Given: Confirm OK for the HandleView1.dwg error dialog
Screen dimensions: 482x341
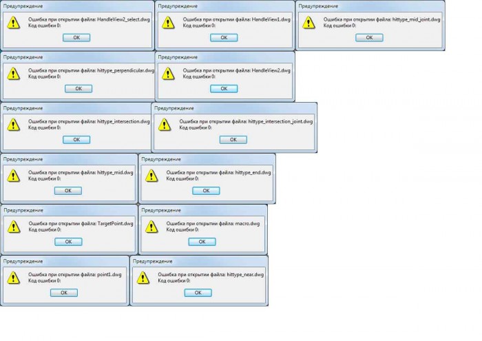Looking at the screenshot, I should pos(224,37).
